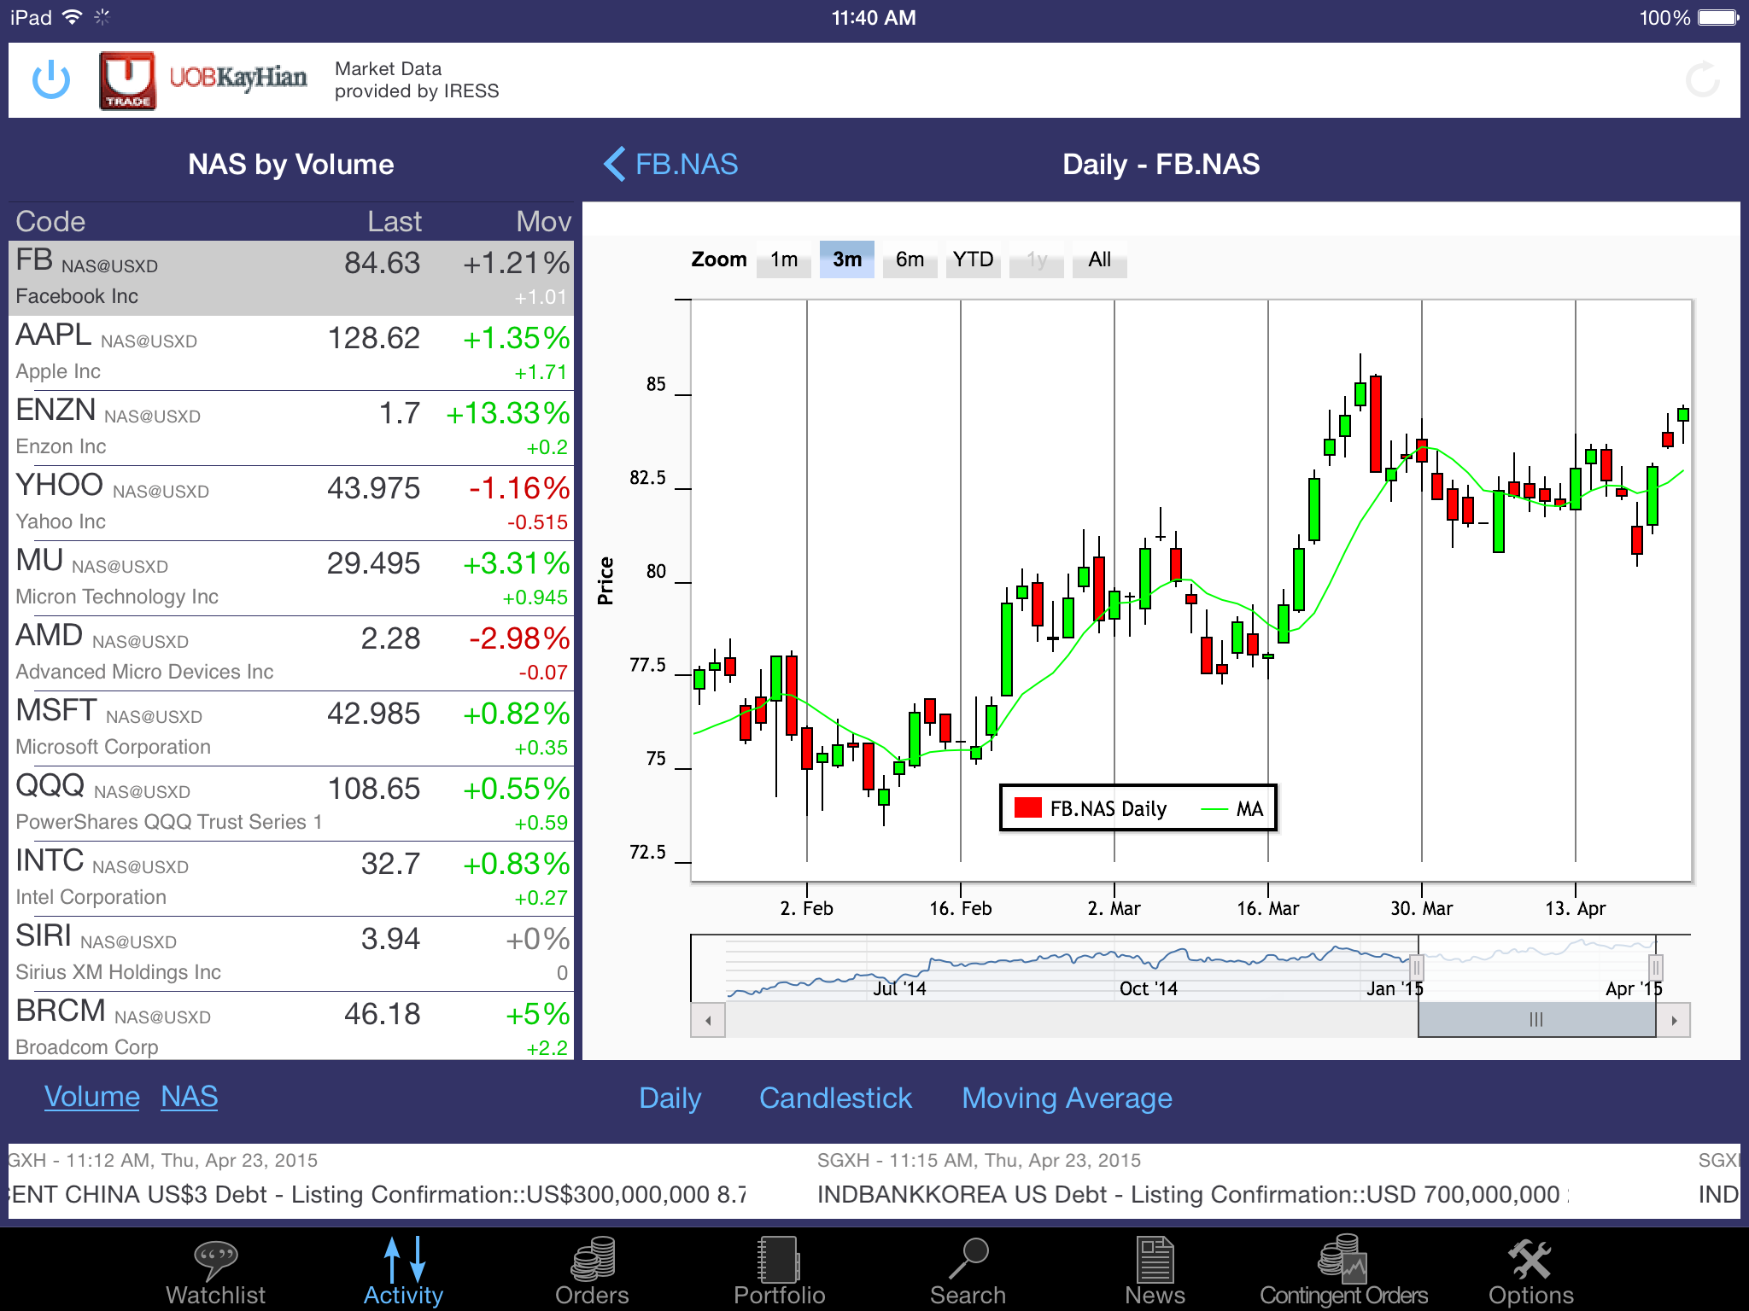Open the Activity tab
Image resolution: width=1749 pixels, height=1311 pixels.
[403, 1271]
